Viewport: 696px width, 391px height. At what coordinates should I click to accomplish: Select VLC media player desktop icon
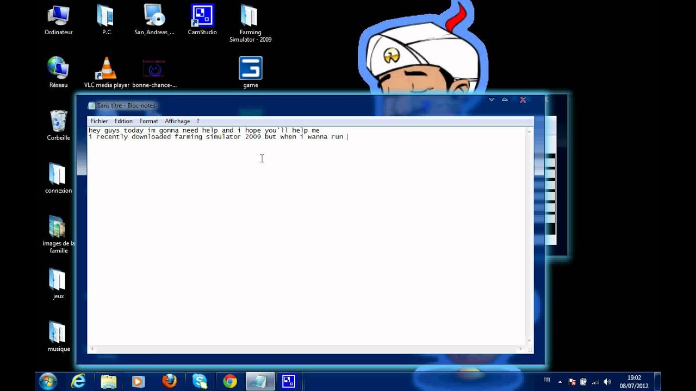pyautogui.click(x=107, y=72)
